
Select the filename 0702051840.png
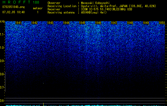(14, 7)
